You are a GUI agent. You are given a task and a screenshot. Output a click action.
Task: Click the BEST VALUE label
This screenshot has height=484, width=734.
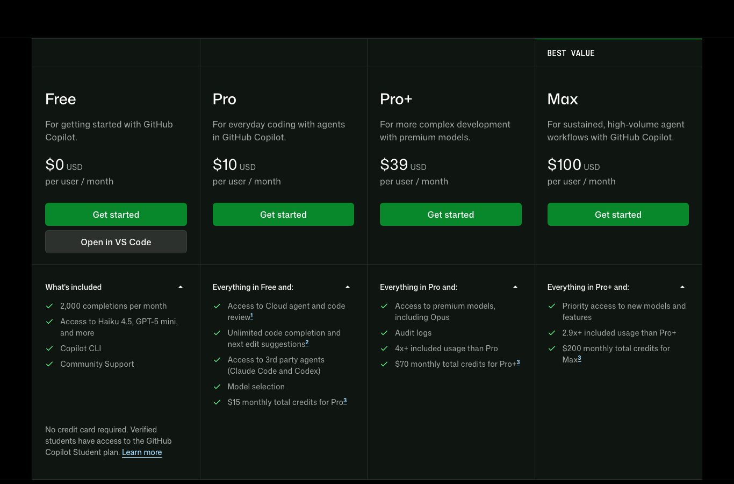point(571,53)
